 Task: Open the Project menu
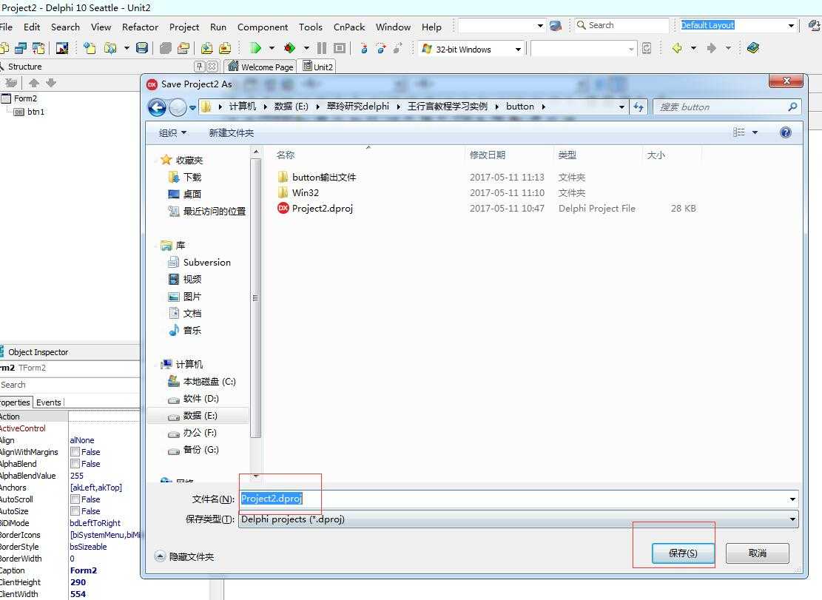point(184,27)
